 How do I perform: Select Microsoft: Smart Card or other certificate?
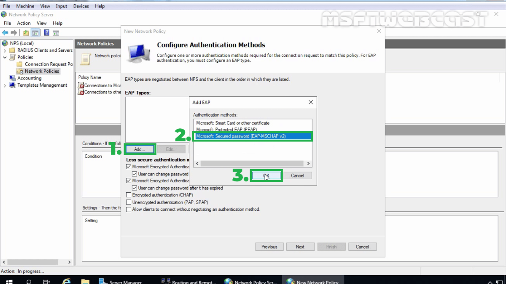click(233, 123)
